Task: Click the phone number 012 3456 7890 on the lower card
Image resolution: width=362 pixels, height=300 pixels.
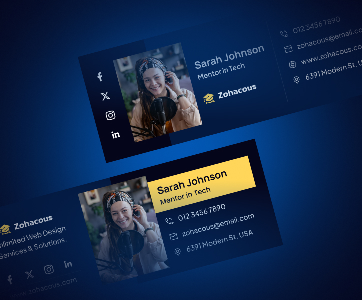Action: (202, 212)
